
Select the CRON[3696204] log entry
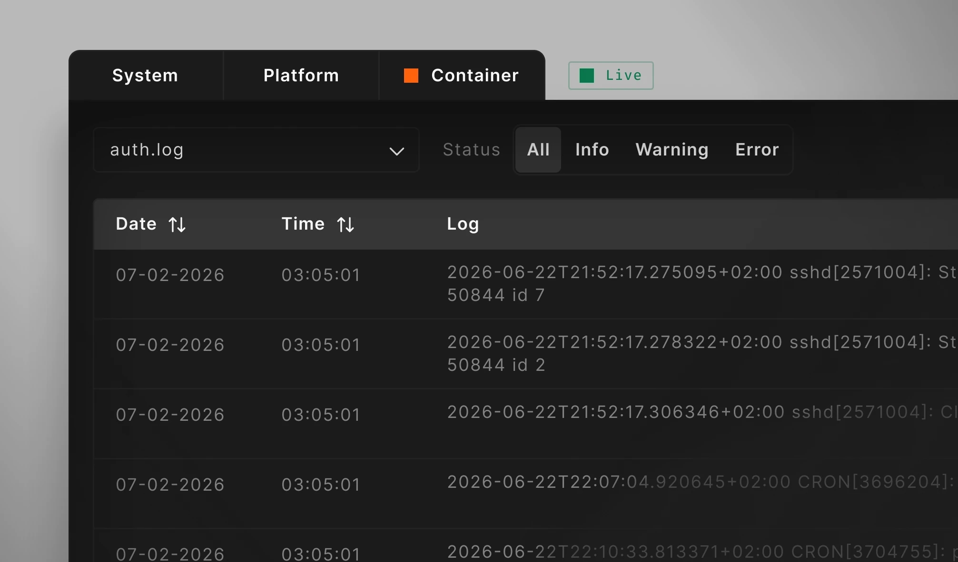coord(526,494)
